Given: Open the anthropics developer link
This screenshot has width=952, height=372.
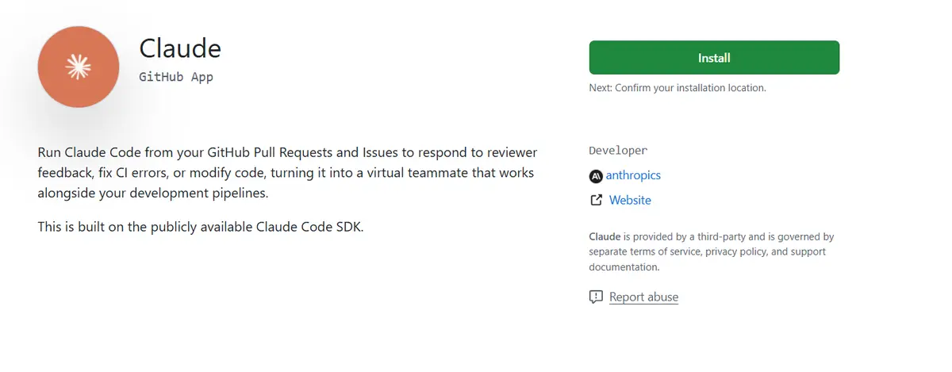Looking at the screenshot, I should pyautogui.click(x=633, y=175).
